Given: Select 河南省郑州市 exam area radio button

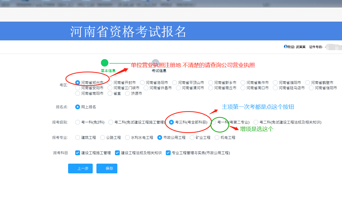Looking at the screenshot, I should tap(78, 83).
